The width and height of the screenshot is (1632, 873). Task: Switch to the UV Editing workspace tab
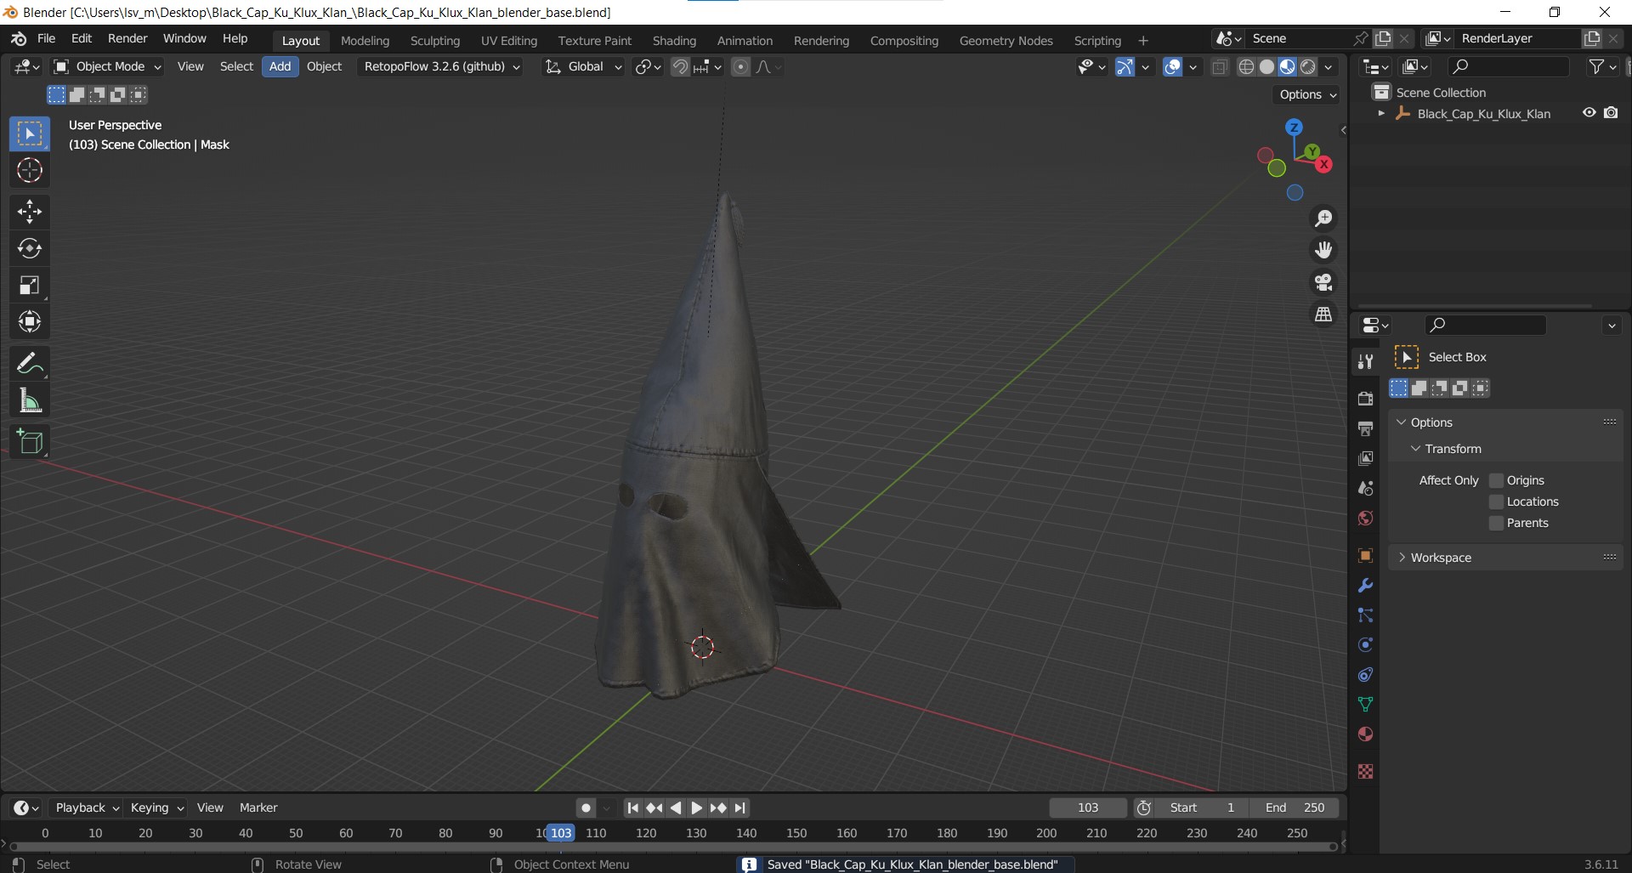click(509, 40)
